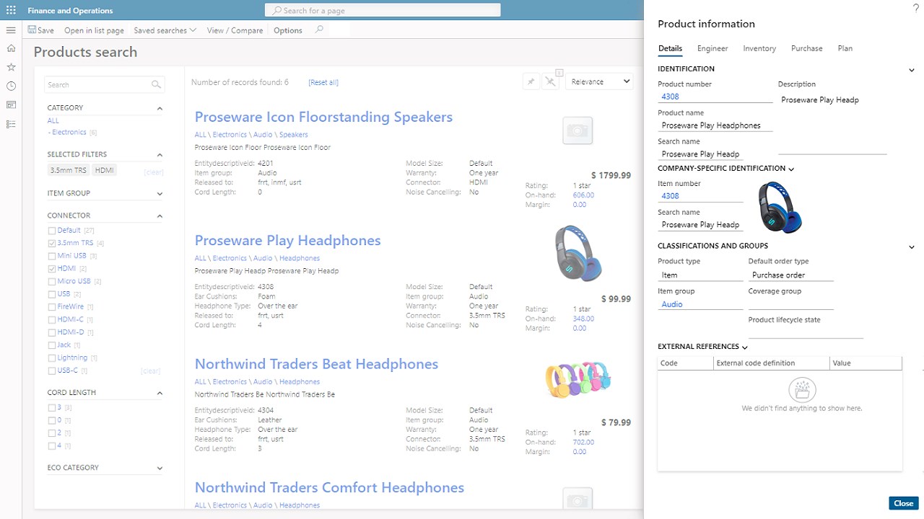The image size is (924, 519).
Task: Open the Saved searches dropdown
Action: point(165,30)
